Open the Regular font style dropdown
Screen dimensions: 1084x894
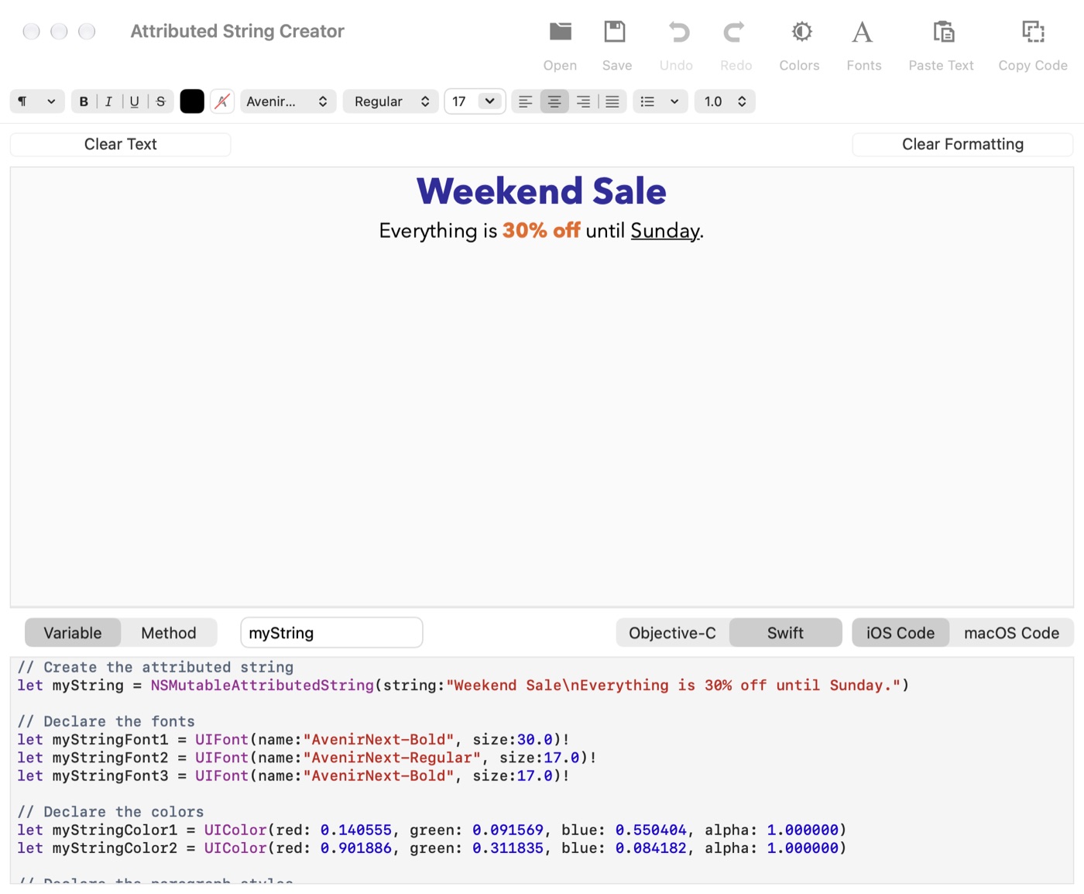(x=391, y=101)
